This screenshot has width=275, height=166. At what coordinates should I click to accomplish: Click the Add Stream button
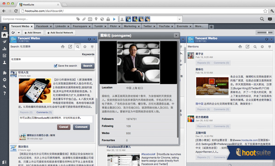33,32
